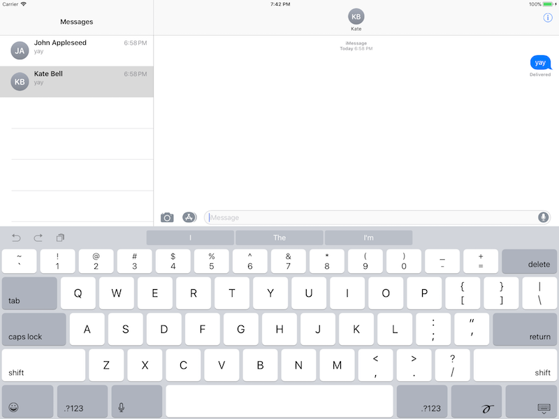Tap the JA avatar for John Appleseed
This screenshot has width=559, height=419.
[20, 50]
